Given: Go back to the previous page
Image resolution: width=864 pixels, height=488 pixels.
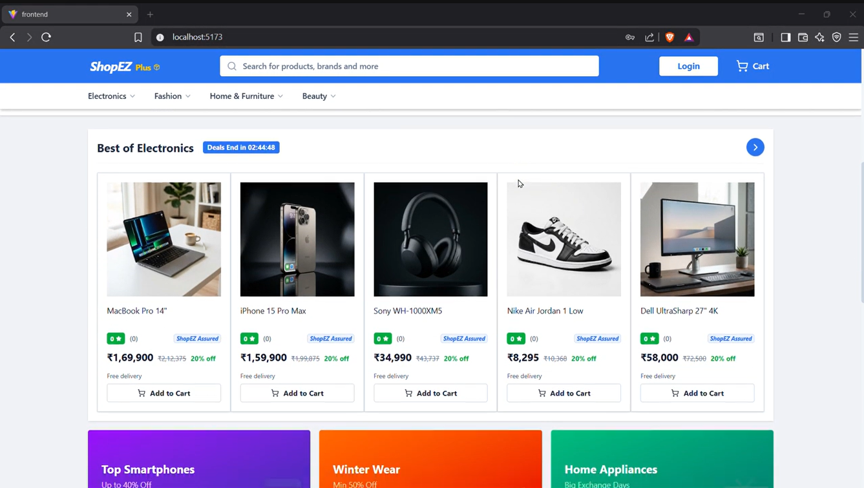Looking at the screenshot, I should click(x=13, y=37).
